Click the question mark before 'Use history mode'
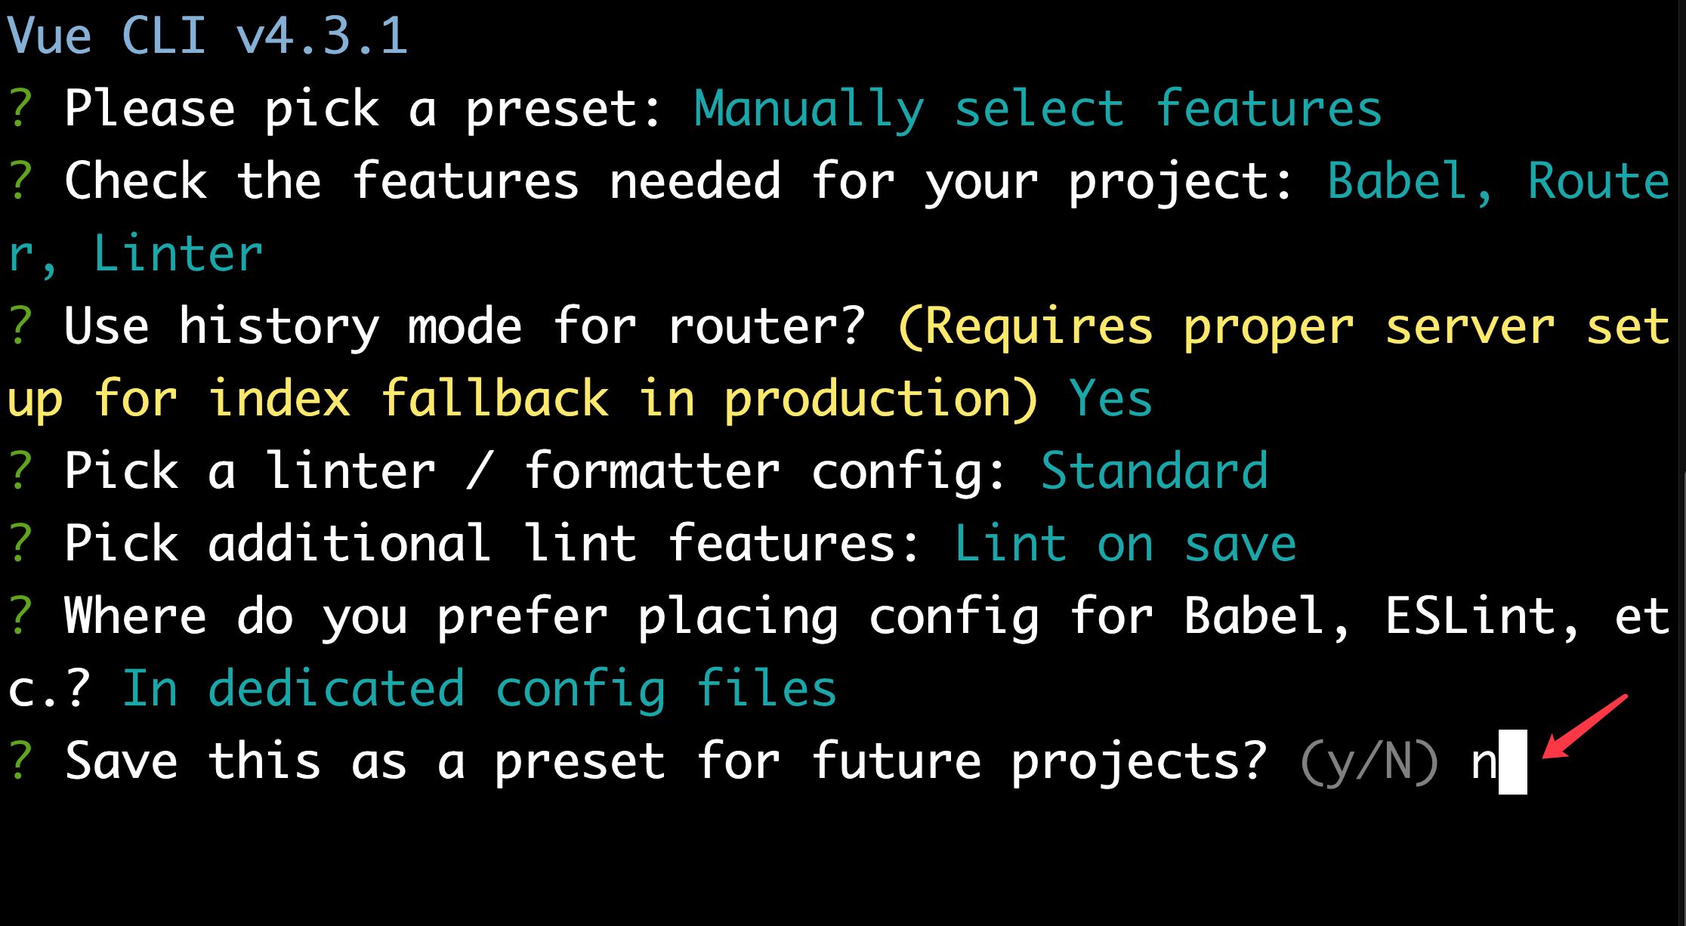This screenshot has width=1686, height=926. [20, 326]
